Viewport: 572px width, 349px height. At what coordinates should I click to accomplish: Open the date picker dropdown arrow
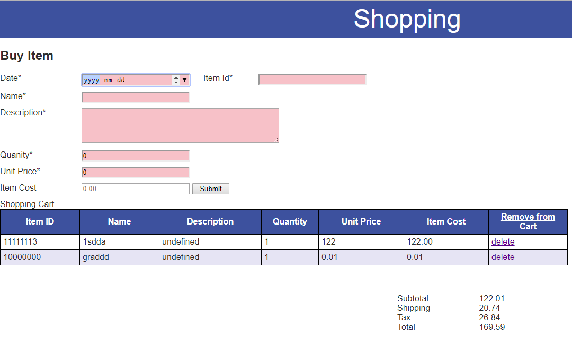pos(184,80)
